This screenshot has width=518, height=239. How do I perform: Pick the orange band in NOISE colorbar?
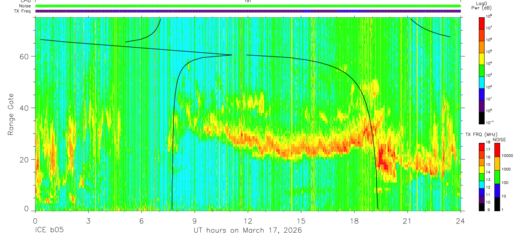pyautogui.click(x=497, y=163)
